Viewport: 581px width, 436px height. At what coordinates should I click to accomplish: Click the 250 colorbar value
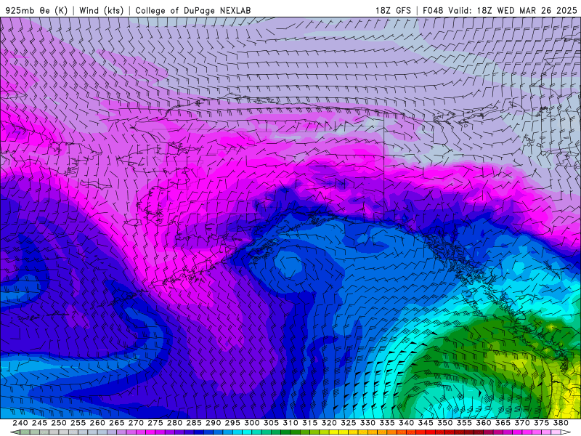pyautogui.click(x=59, y=423)
